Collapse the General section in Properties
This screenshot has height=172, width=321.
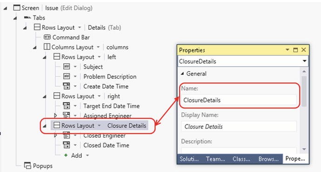pos(182,74)
